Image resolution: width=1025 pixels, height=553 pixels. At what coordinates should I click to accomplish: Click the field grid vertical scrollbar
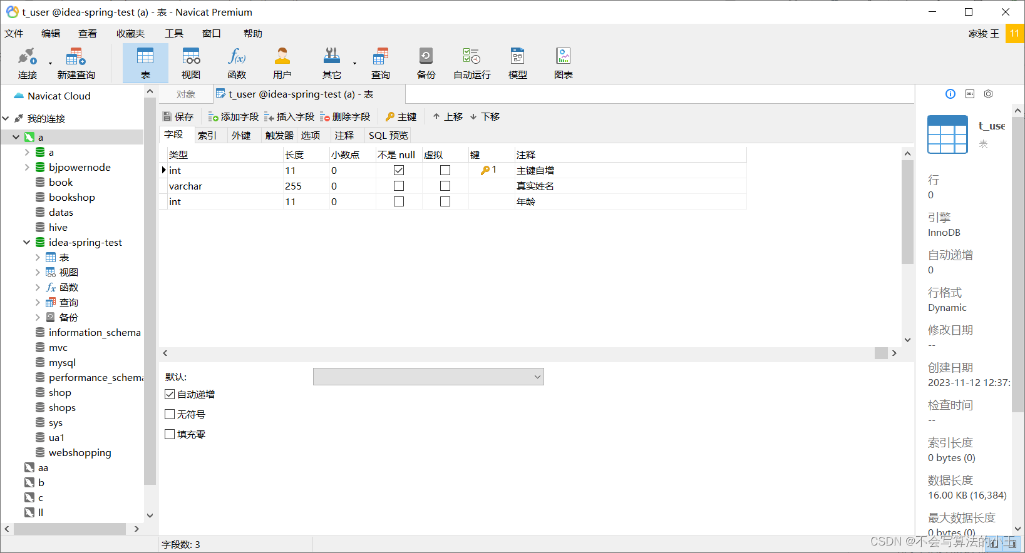tap(908, 212)
